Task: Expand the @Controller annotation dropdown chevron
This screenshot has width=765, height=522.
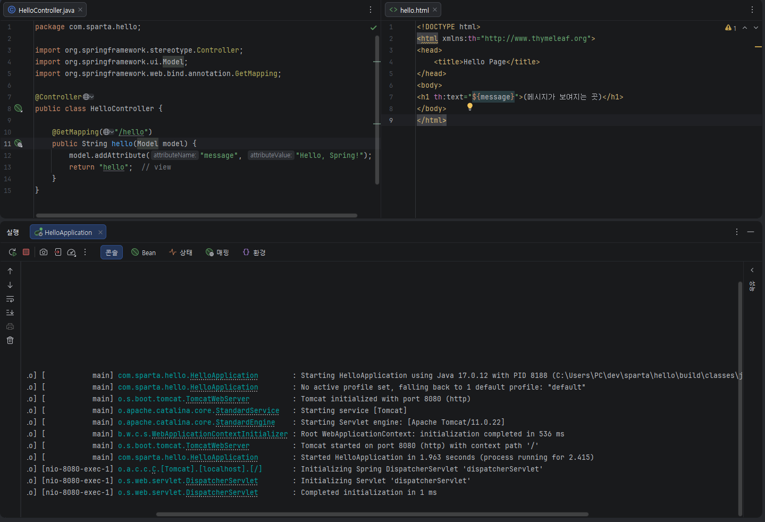Action: pyautogui.click(x=92, y=97)
